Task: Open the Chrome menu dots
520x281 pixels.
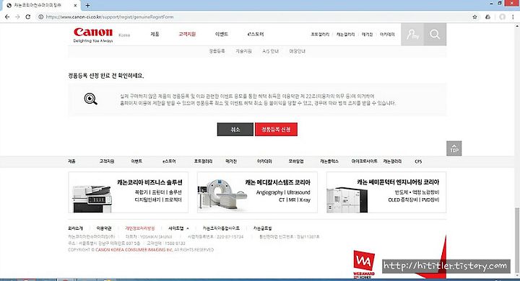Action: (x=513, y=17)
